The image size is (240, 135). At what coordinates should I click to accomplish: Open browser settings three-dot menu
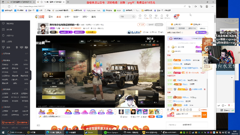[212, 6]
